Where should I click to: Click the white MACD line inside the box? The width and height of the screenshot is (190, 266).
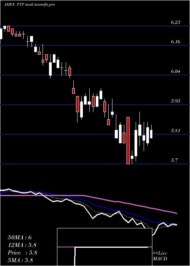(111, 247)
